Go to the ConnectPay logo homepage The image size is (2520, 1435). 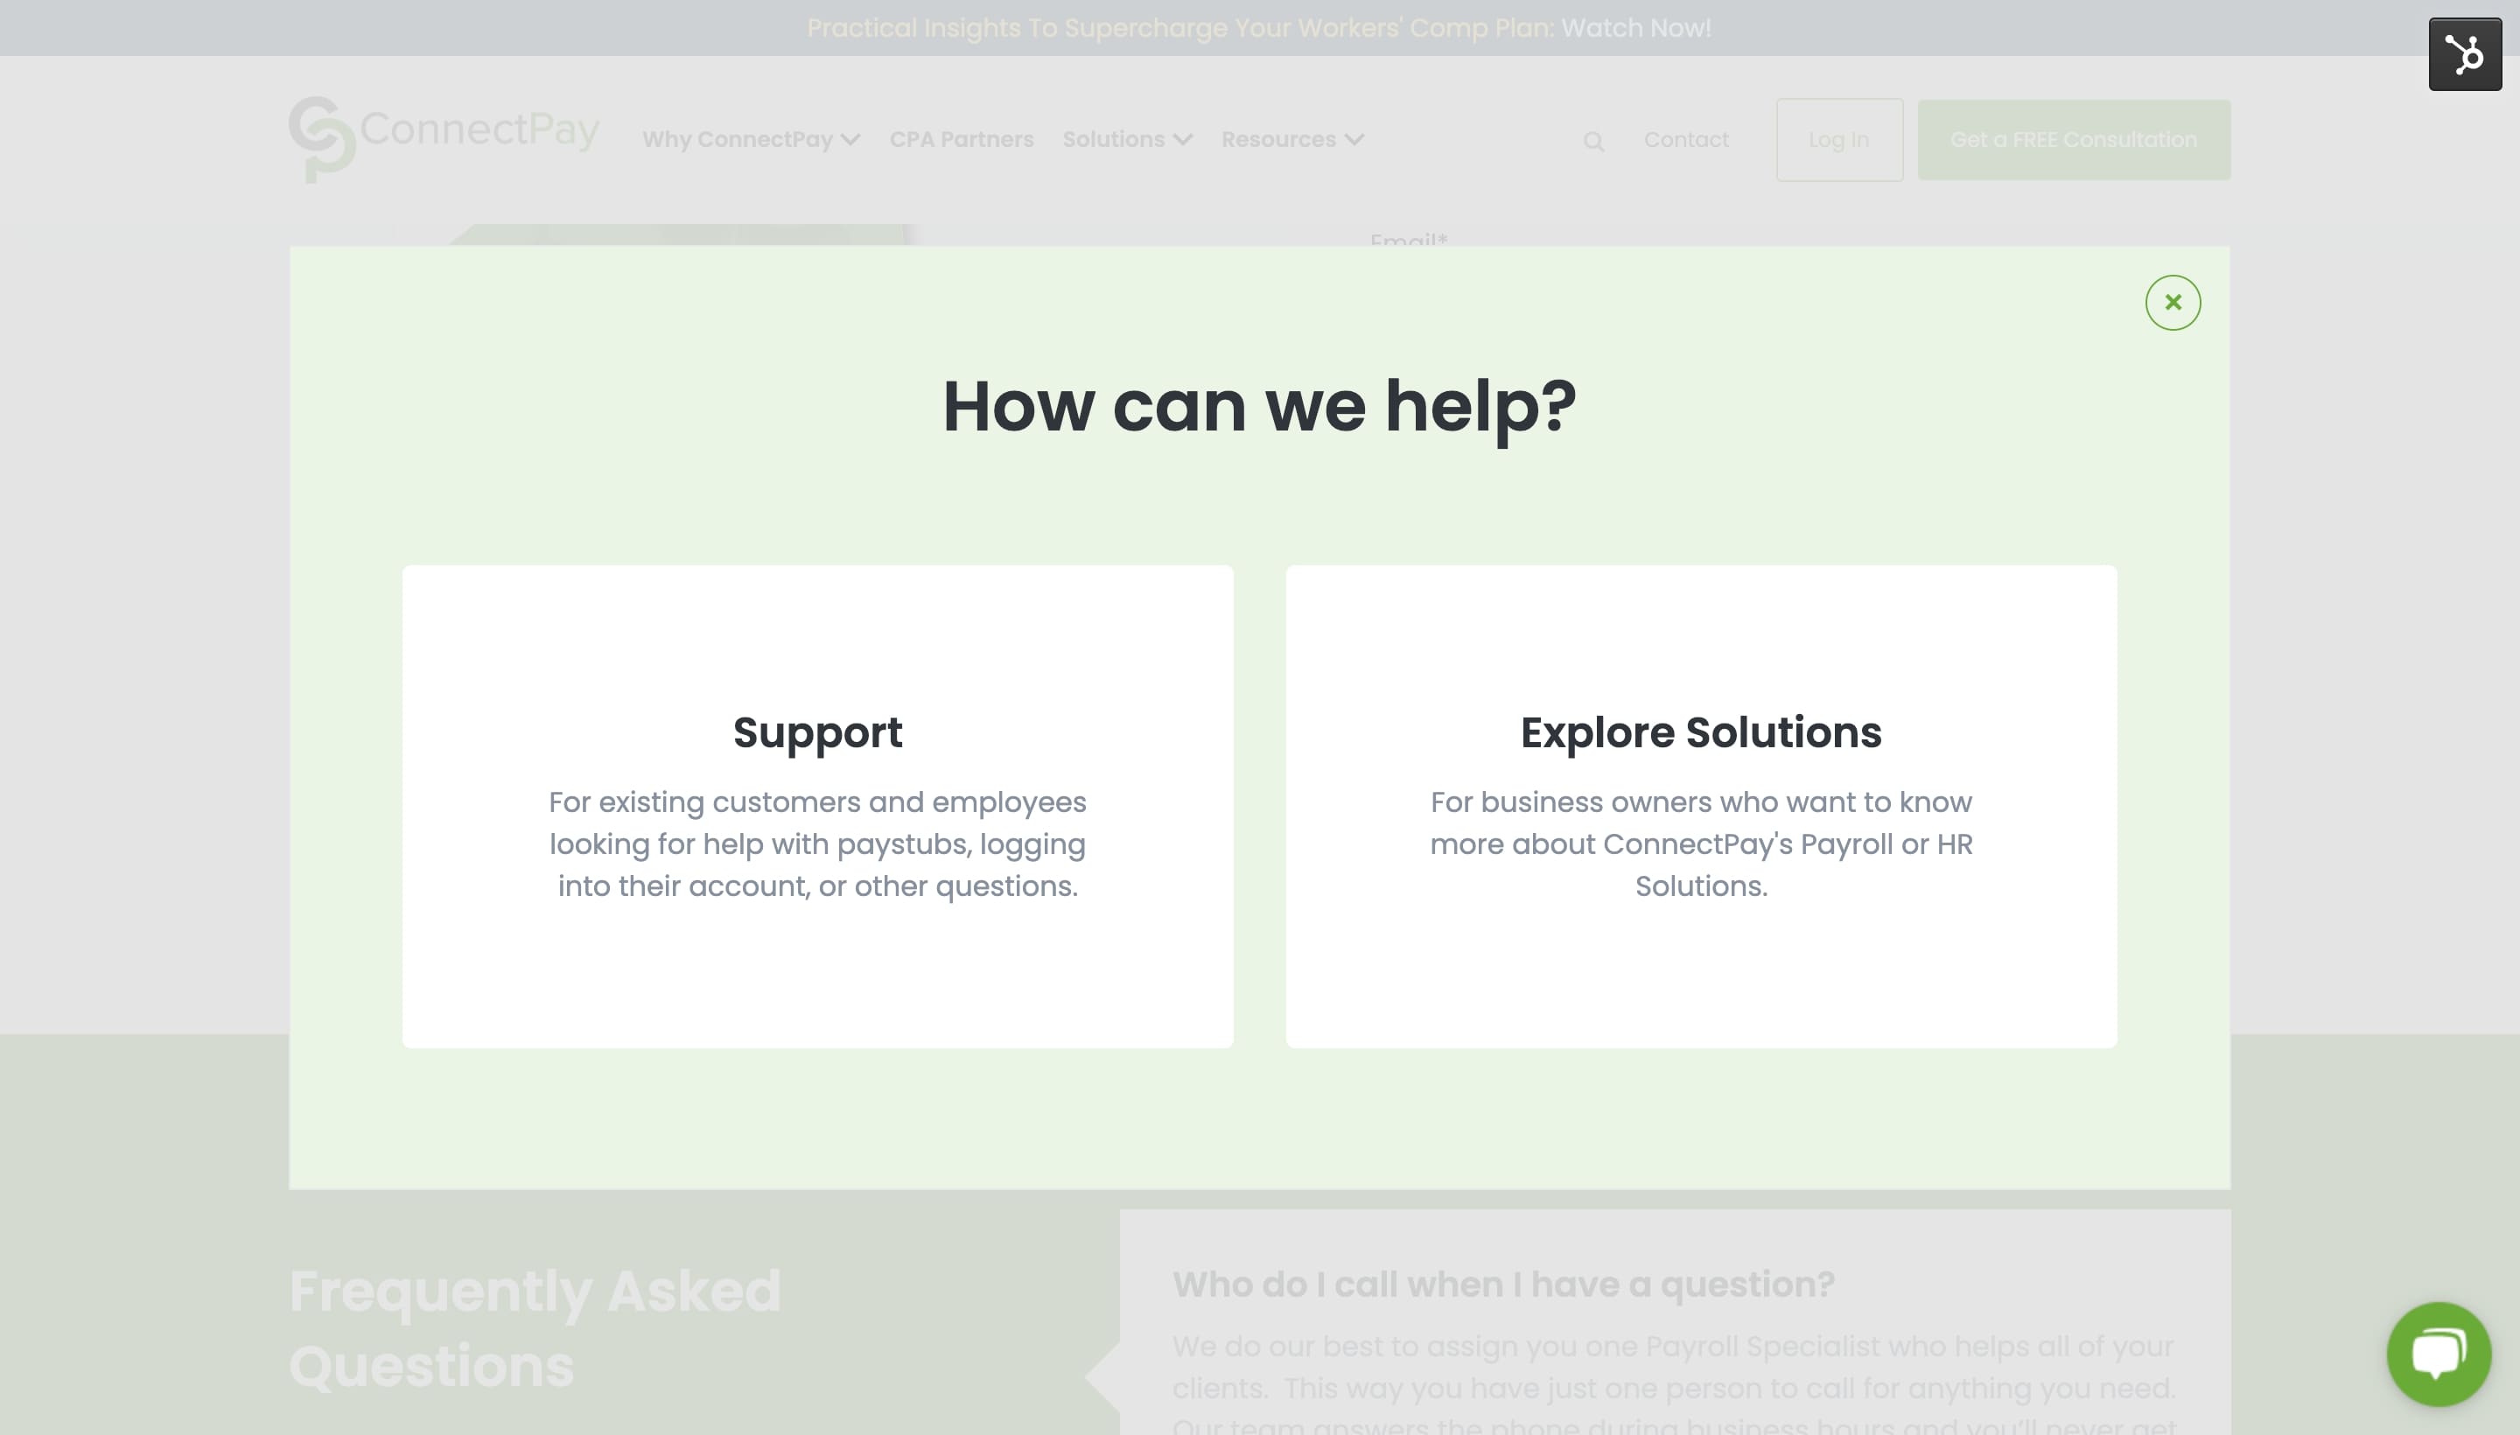444,139
